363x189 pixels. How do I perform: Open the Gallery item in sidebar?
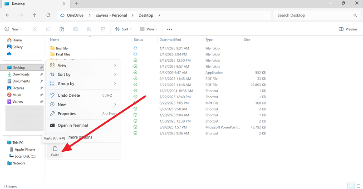pyautogui.click(x=17, y=47)
